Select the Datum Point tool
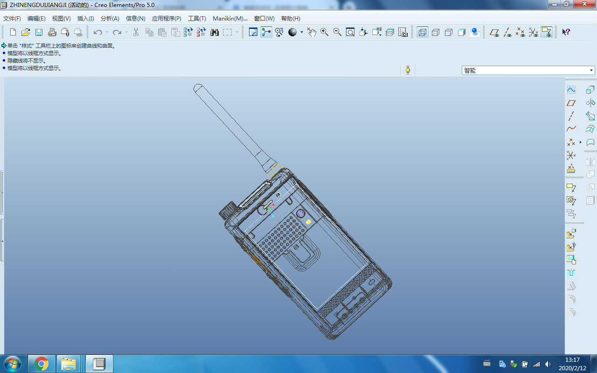This screenshot has height=373, width=597. click(x=571, y=142)
